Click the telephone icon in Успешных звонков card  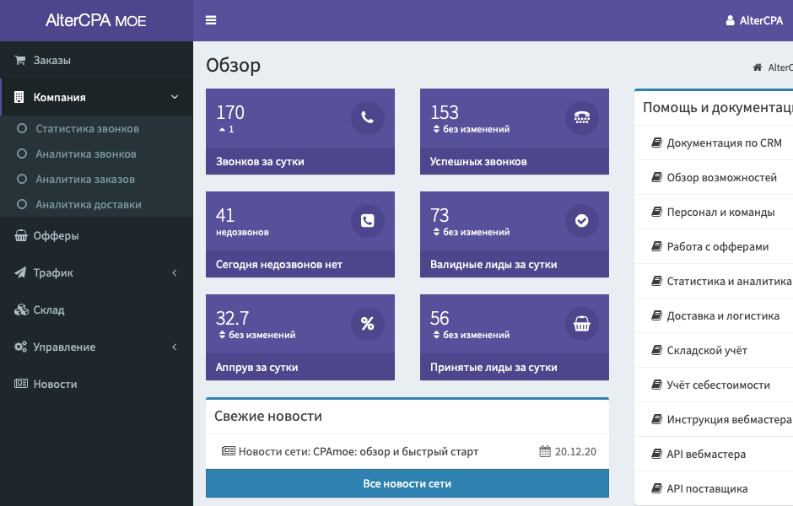(581, 118)
